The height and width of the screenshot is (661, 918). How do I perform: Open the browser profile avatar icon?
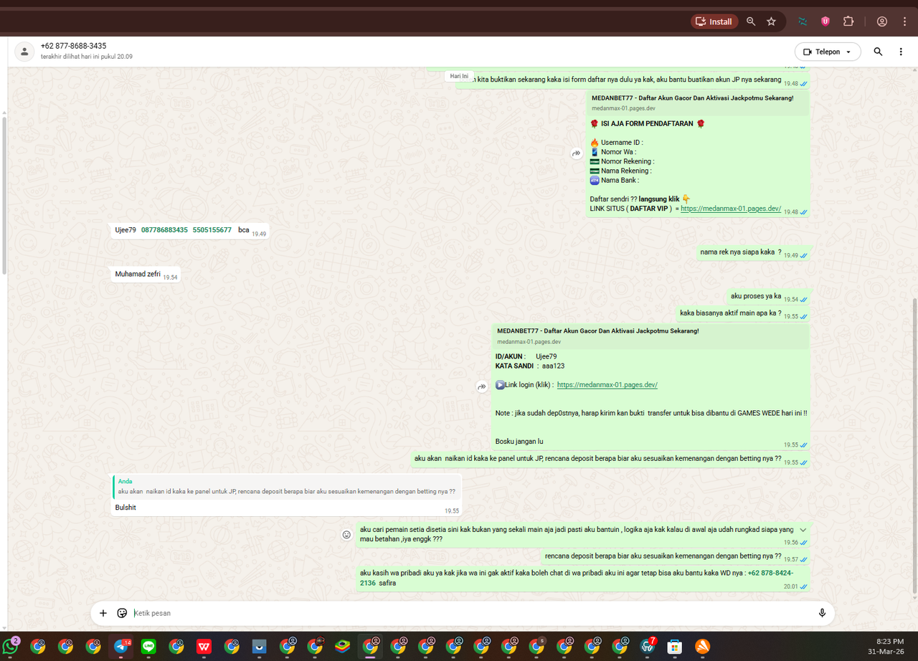point(882,22)
